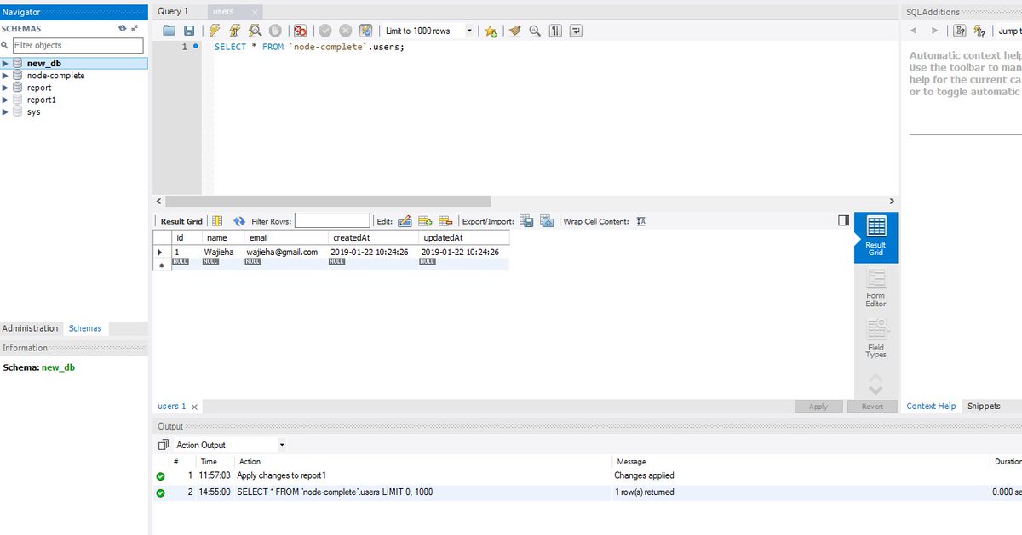
Task: Save the script using the floppy icon
Action: [x=189, y=31]
